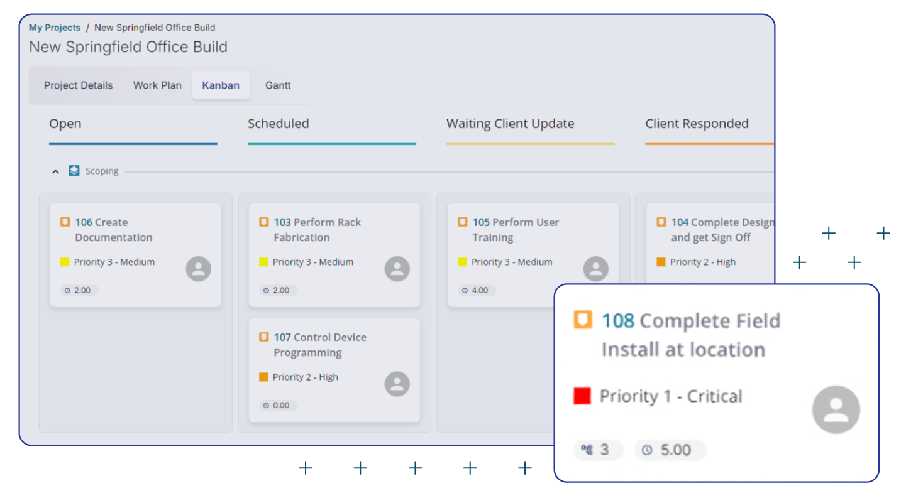The image size is (906, 503).
Task: Click the assignee avatar on task 108 card
Action: tap(836, 409)
